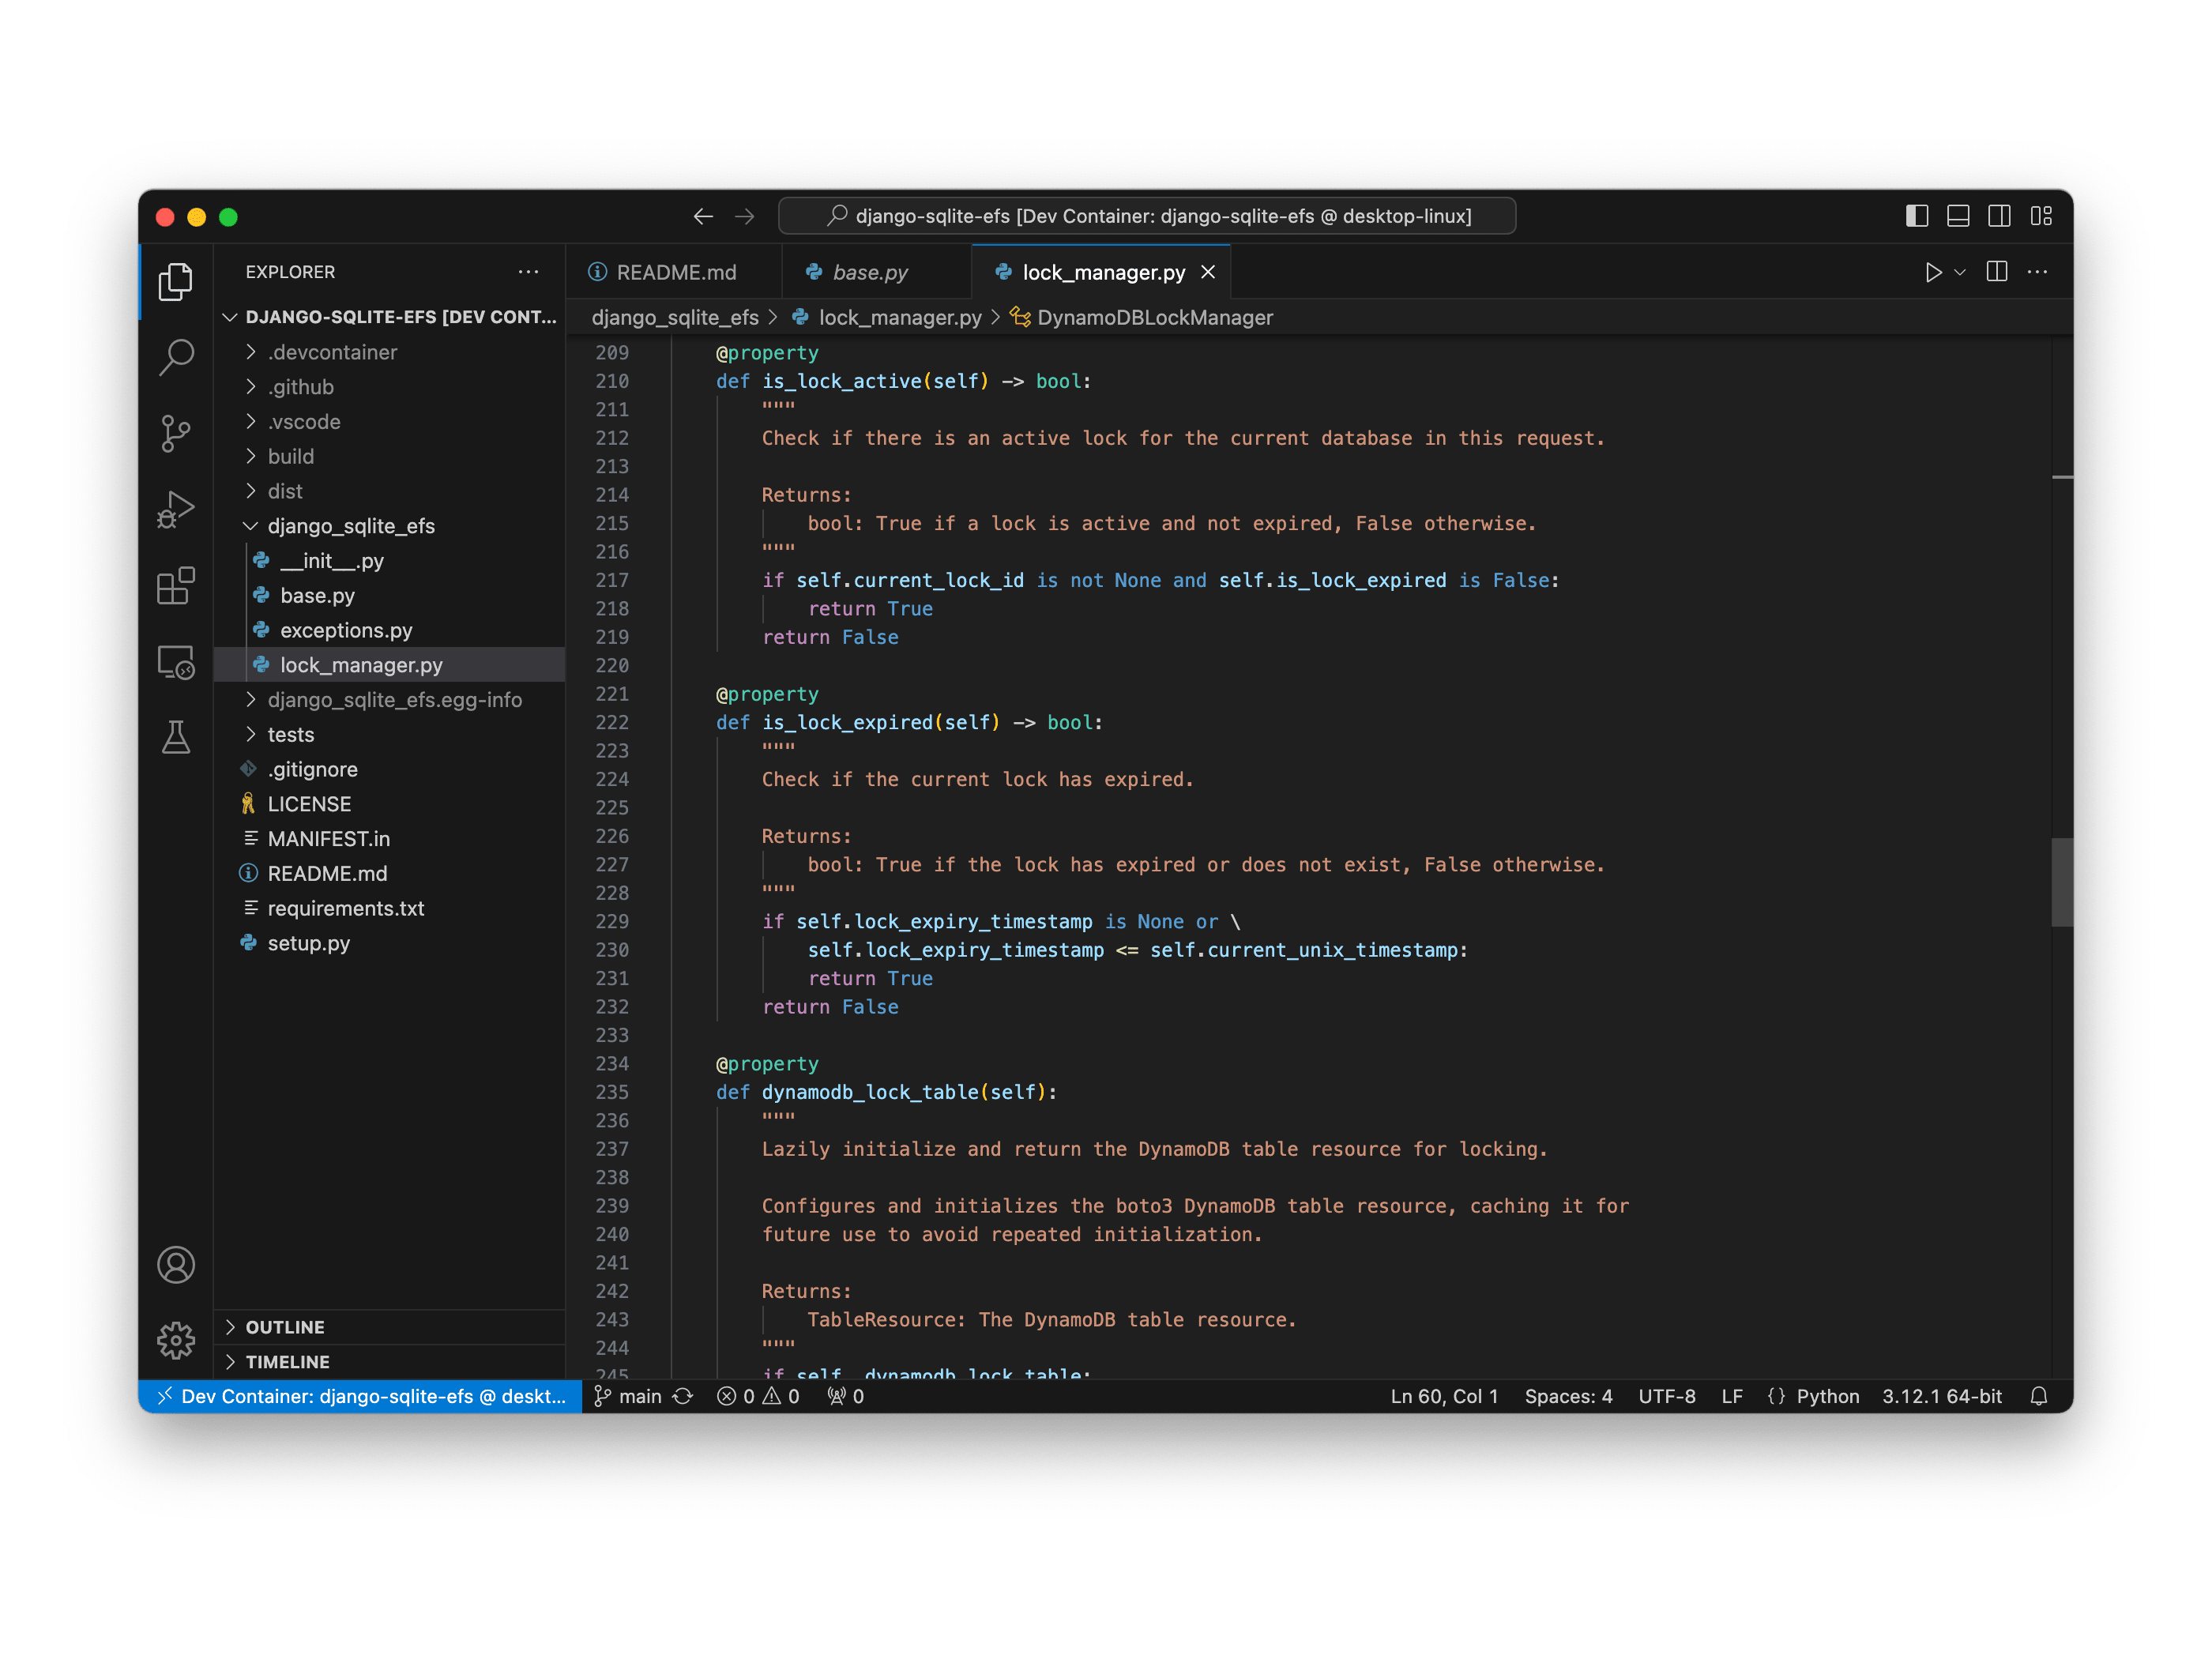
Task: Click the Dev Container remote indicator
Action: coord(361,1396)
